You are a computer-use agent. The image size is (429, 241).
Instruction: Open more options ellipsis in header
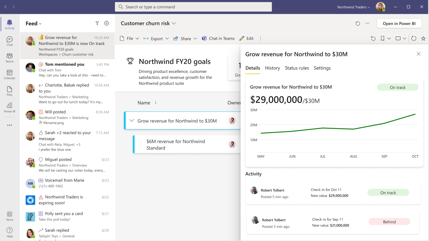[367, 23]
